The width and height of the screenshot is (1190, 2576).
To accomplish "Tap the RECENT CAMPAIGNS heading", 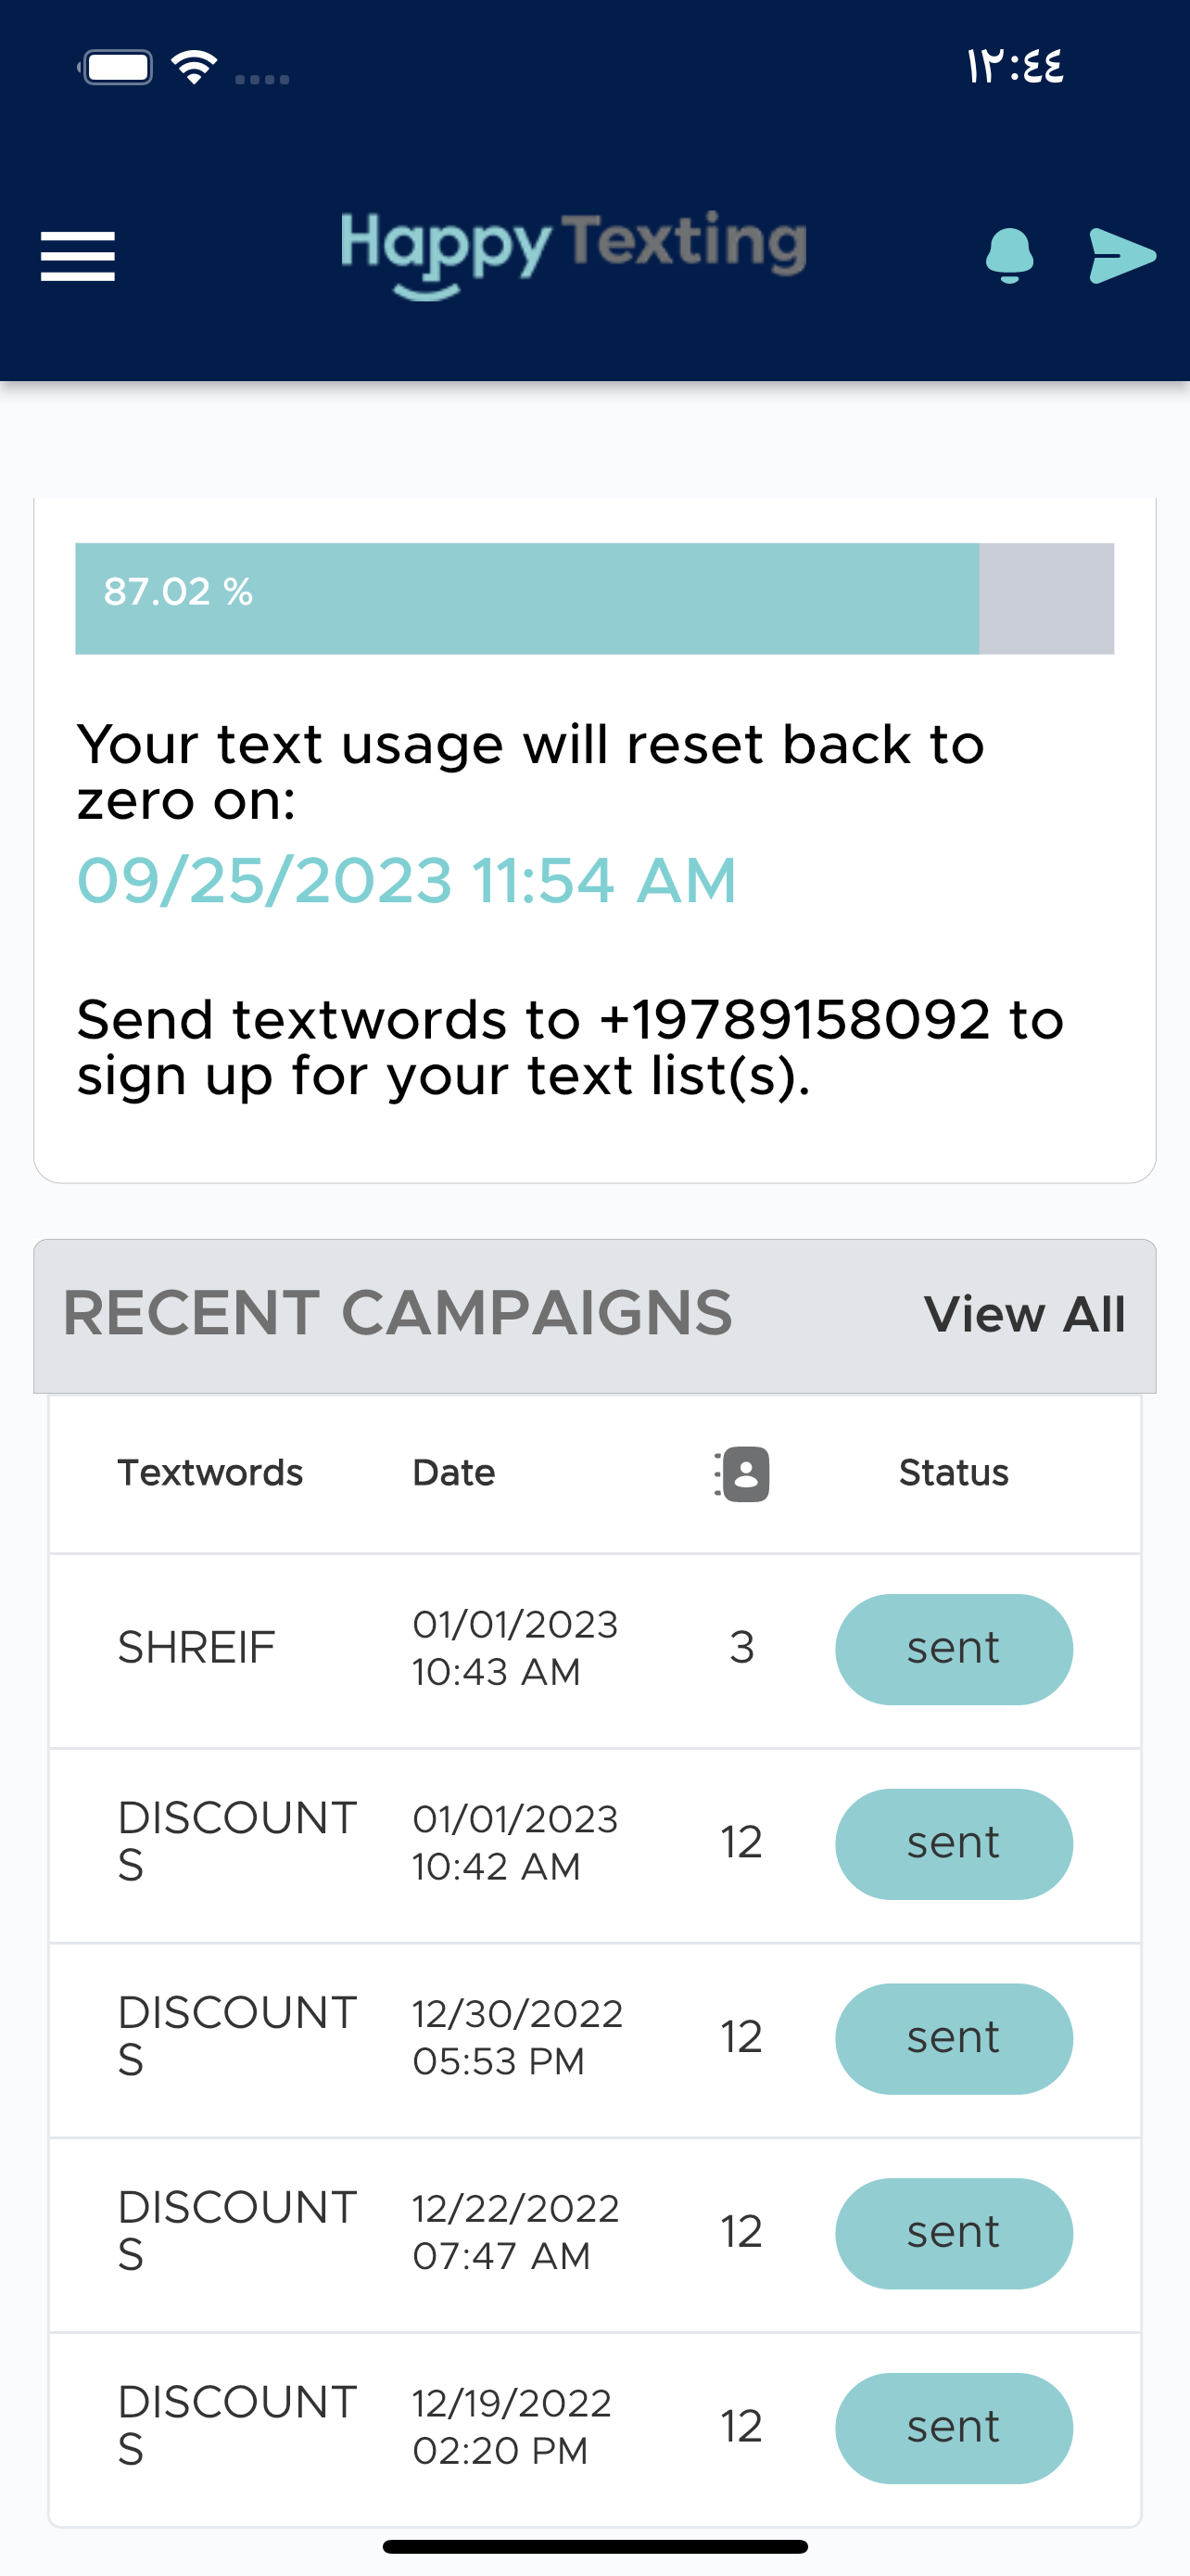I will (x=398, y=1313).
